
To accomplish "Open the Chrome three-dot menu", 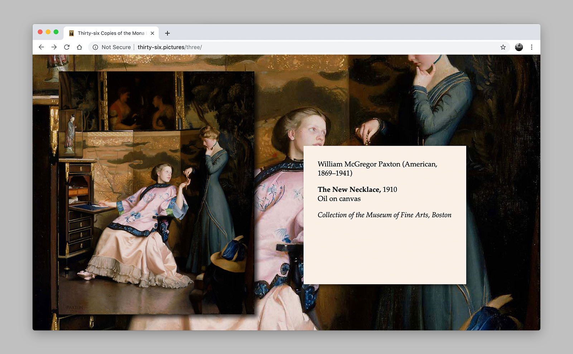I will [x=531, y=47].
